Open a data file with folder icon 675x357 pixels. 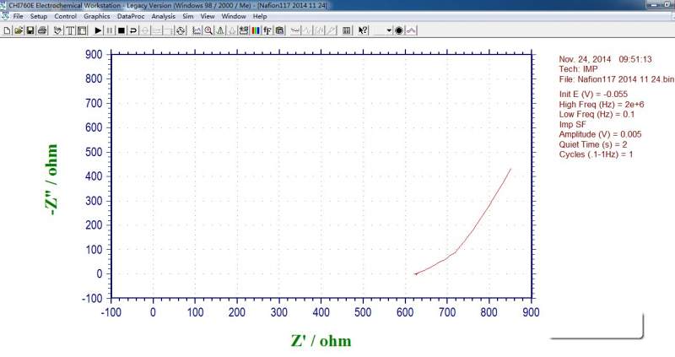[19, 30]
